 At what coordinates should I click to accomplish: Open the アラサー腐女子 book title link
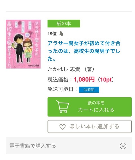tap(84, 51)
